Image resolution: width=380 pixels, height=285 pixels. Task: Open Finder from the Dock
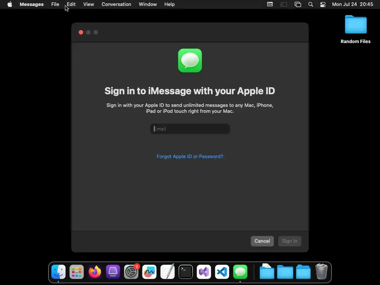[x=58, y=272]
